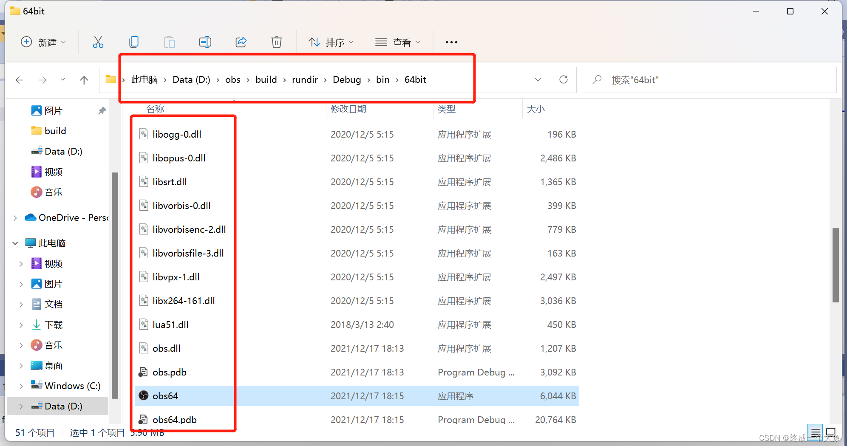This screenshot has width=847, height=446.
Task: Expand OneDrive - Personal tree node
Action: tap(15, 218)
